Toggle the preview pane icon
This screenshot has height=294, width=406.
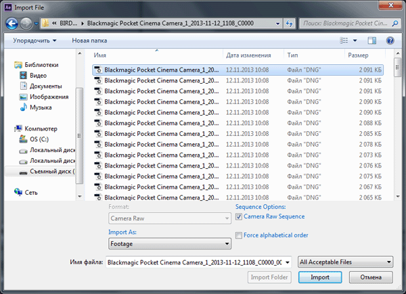(371, 41)
